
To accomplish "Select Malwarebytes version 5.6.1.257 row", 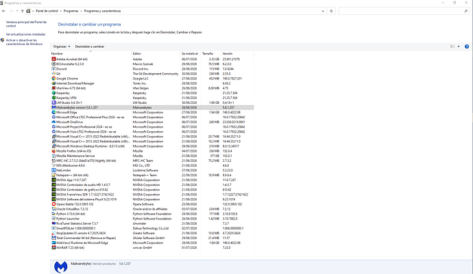I will 152,107.
